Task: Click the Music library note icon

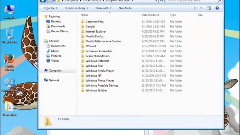Action: [48, 51]
